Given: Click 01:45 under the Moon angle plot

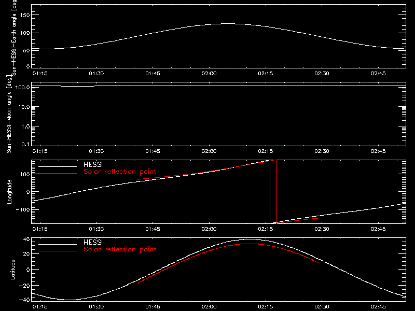Looking at the screenshot, I should [x=153, y=151].
